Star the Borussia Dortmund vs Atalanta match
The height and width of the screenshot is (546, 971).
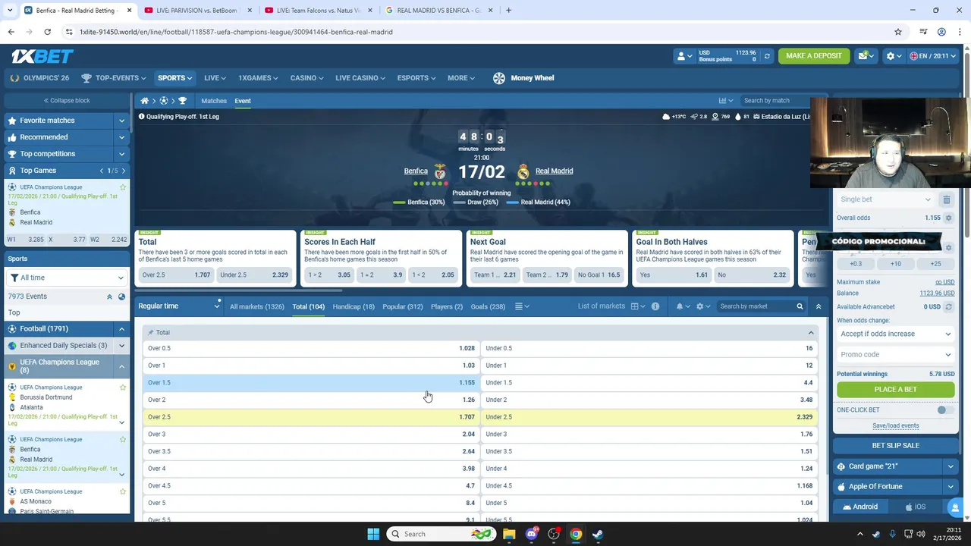pos(123,388)
